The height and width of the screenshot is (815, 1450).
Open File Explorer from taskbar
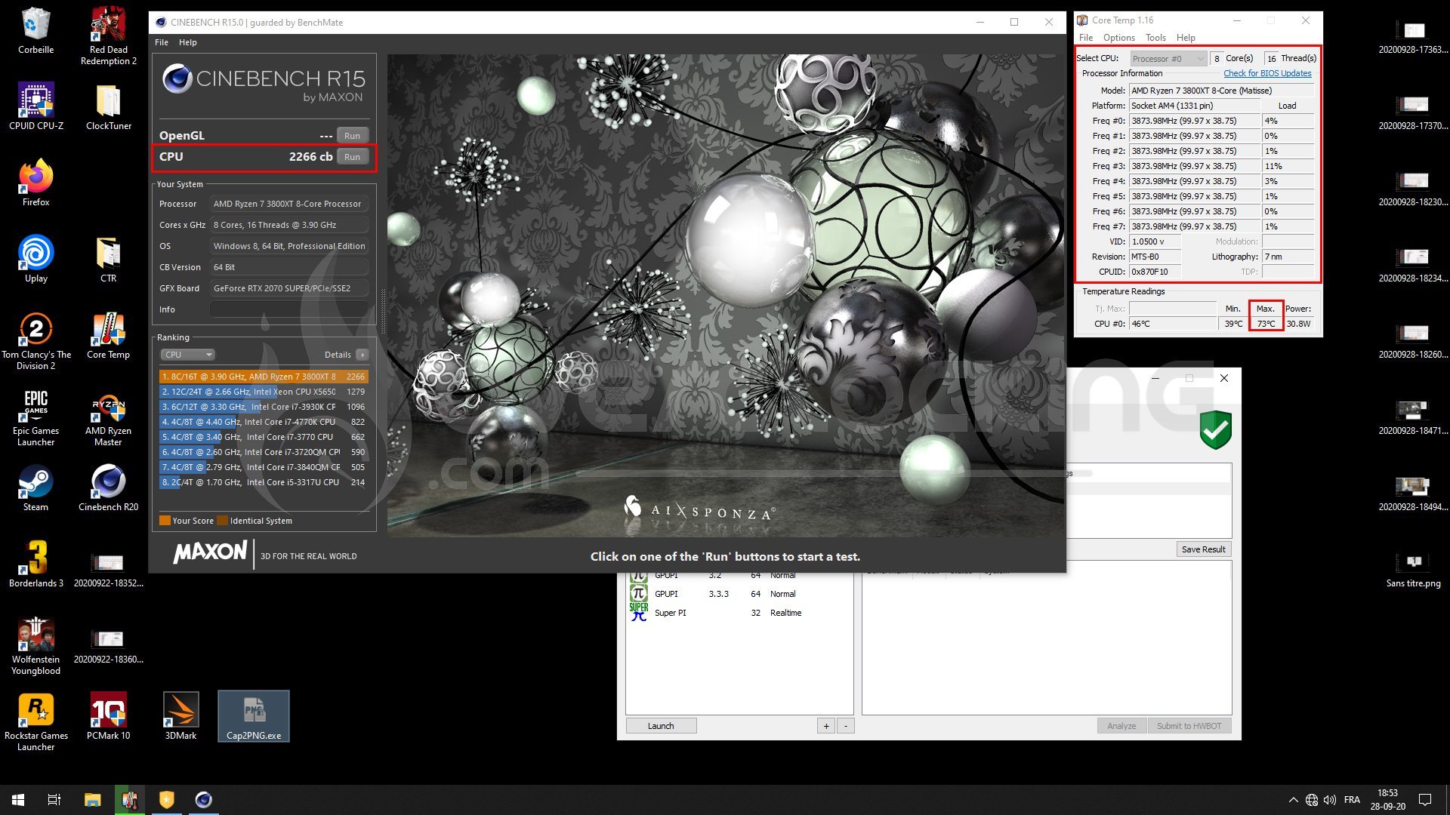pos(92,800)
